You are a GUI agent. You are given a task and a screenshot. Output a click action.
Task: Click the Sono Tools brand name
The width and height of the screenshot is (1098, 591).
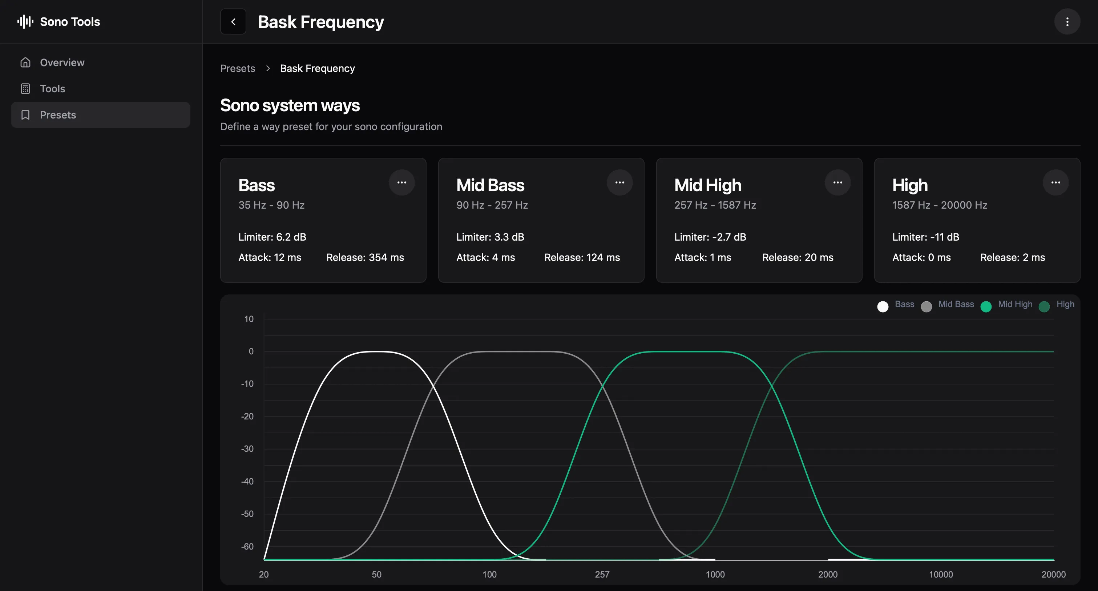coord(70,21)
